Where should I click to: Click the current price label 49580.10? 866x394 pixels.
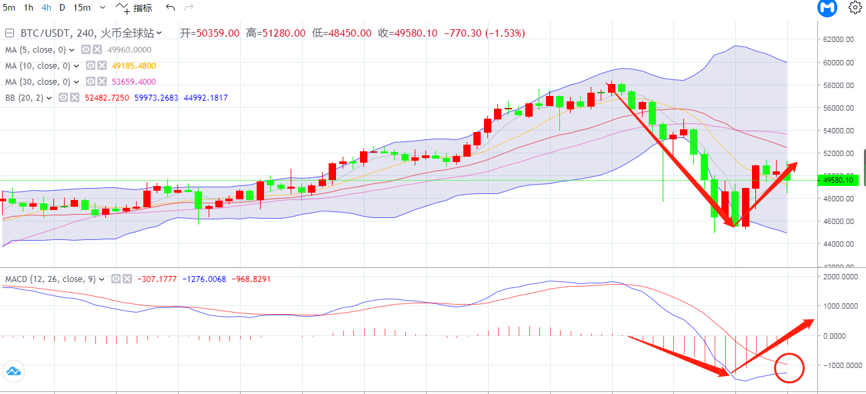pos(837,180)
